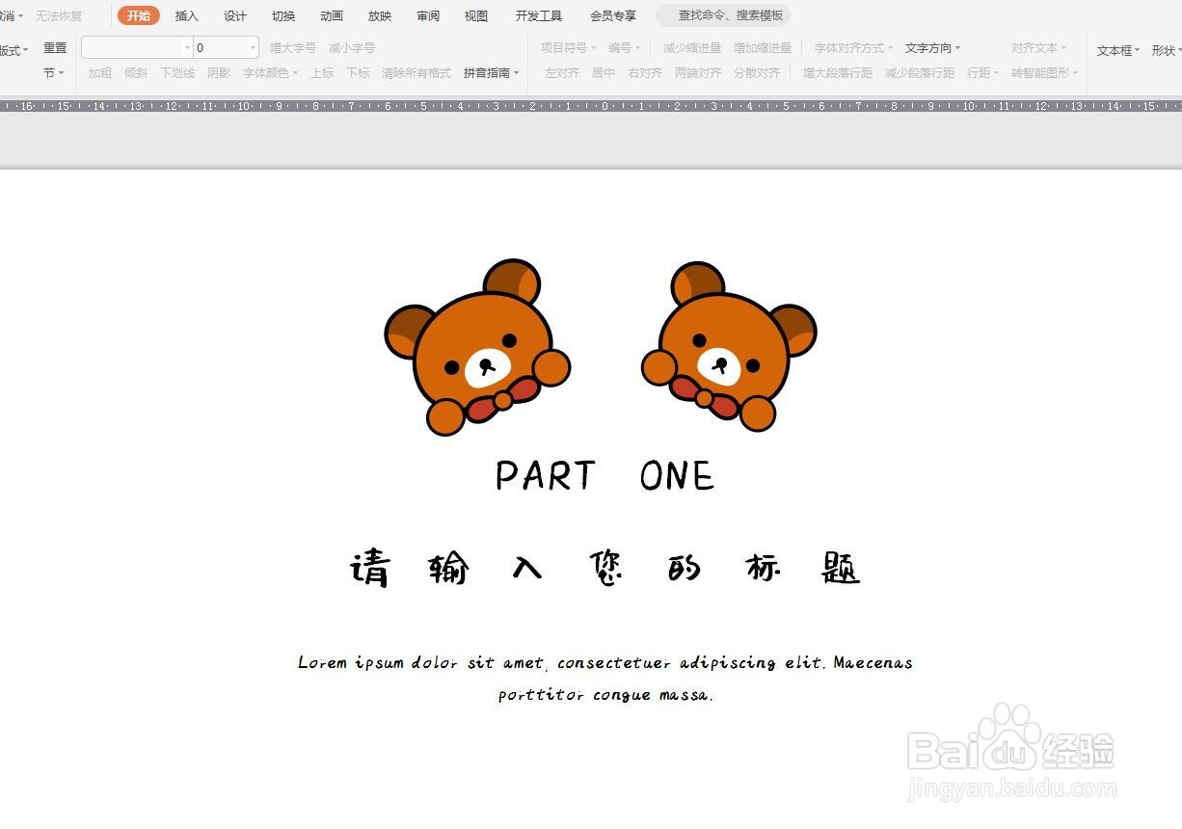This screenshot has width=1182, height=829.
Task: Open the 字体颜色 font color dropdown
Action: tap(270, 73)
